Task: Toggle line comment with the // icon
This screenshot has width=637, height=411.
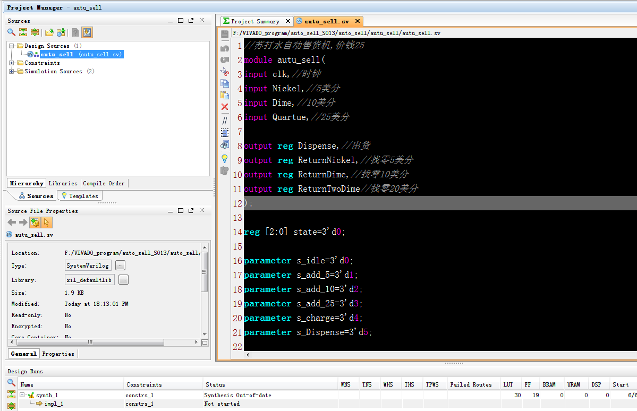Action: [x=225, y=121]
